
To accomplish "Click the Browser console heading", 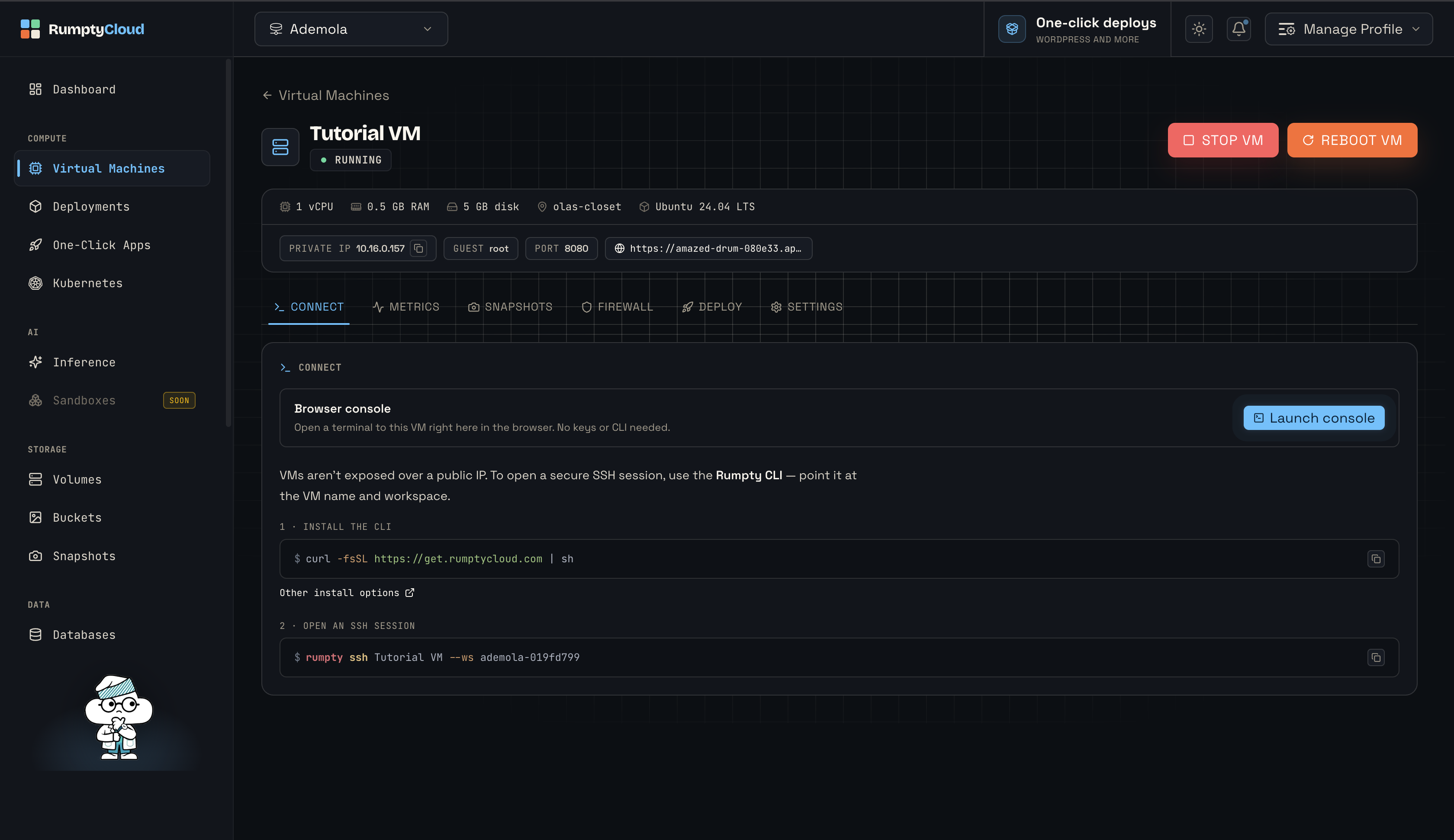I will pos(342,408).
